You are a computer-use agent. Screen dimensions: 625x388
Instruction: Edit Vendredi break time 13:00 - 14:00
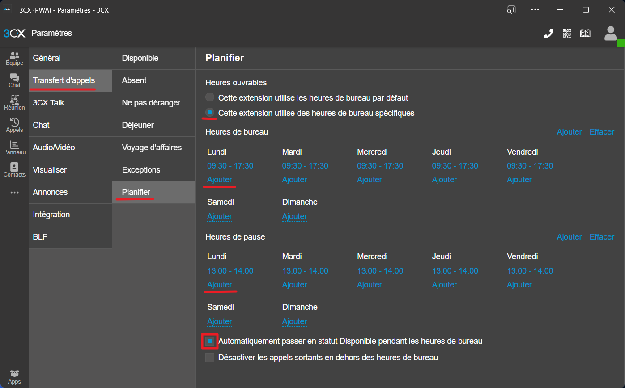[530, 271]
